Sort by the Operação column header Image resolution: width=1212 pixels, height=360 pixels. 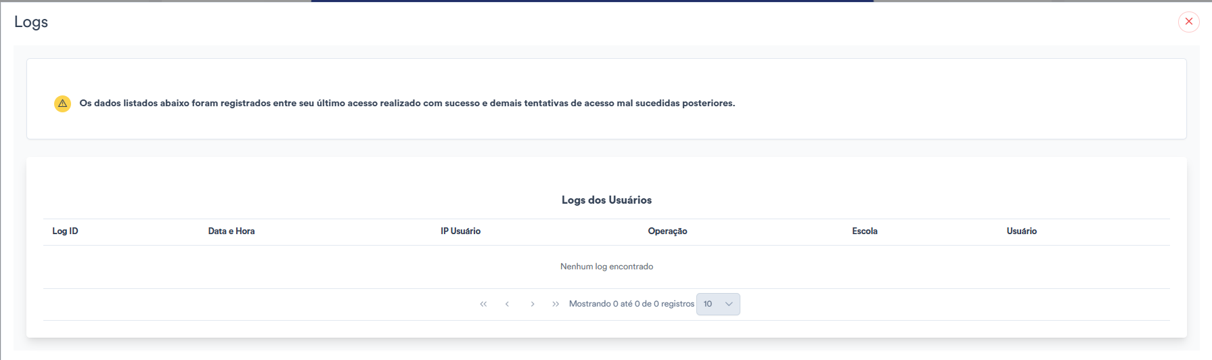(667, 231)
